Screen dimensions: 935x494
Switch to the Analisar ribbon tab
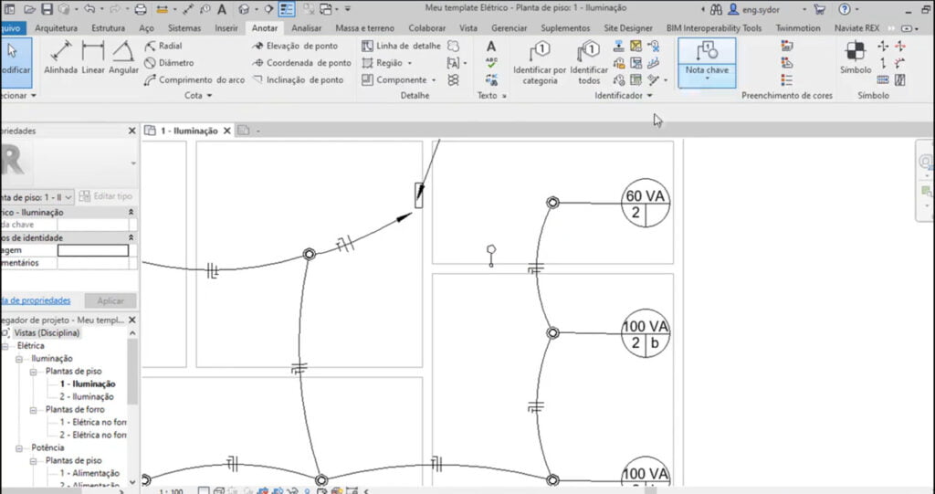307,28
